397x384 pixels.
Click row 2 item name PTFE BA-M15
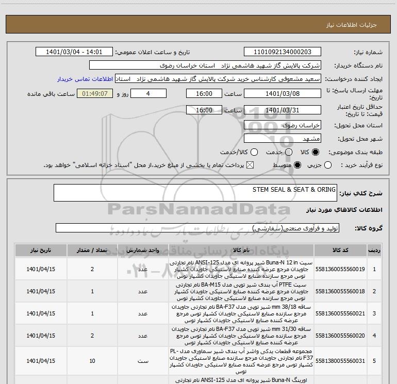[x=241, y=291]
